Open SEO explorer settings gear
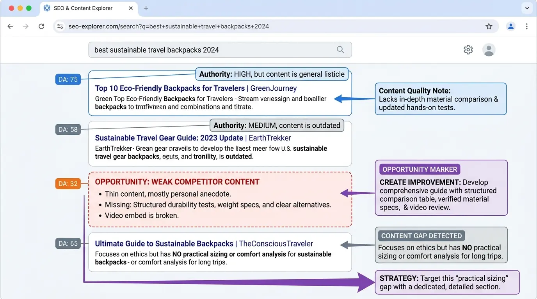Screen dimensions: 537x299 (x=468, y=50)
